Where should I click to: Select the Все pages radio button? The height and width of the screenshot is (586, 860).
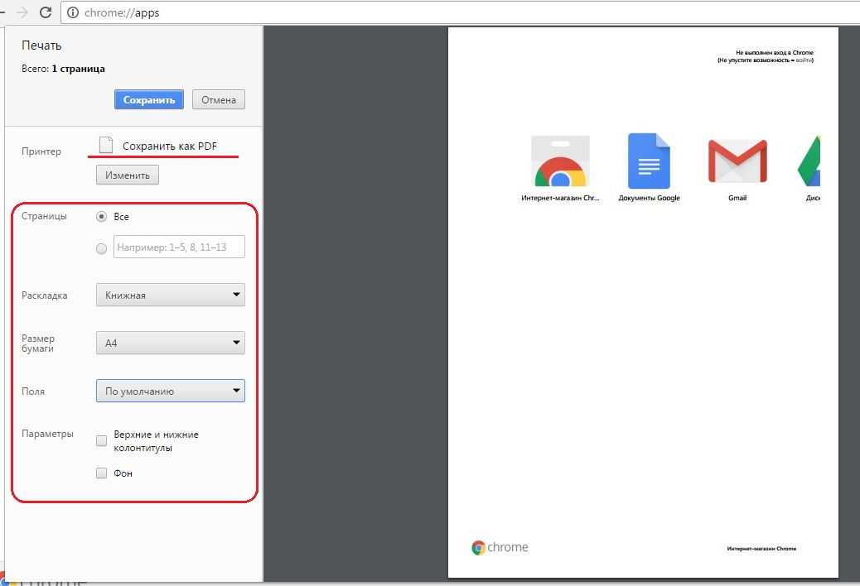101,216
